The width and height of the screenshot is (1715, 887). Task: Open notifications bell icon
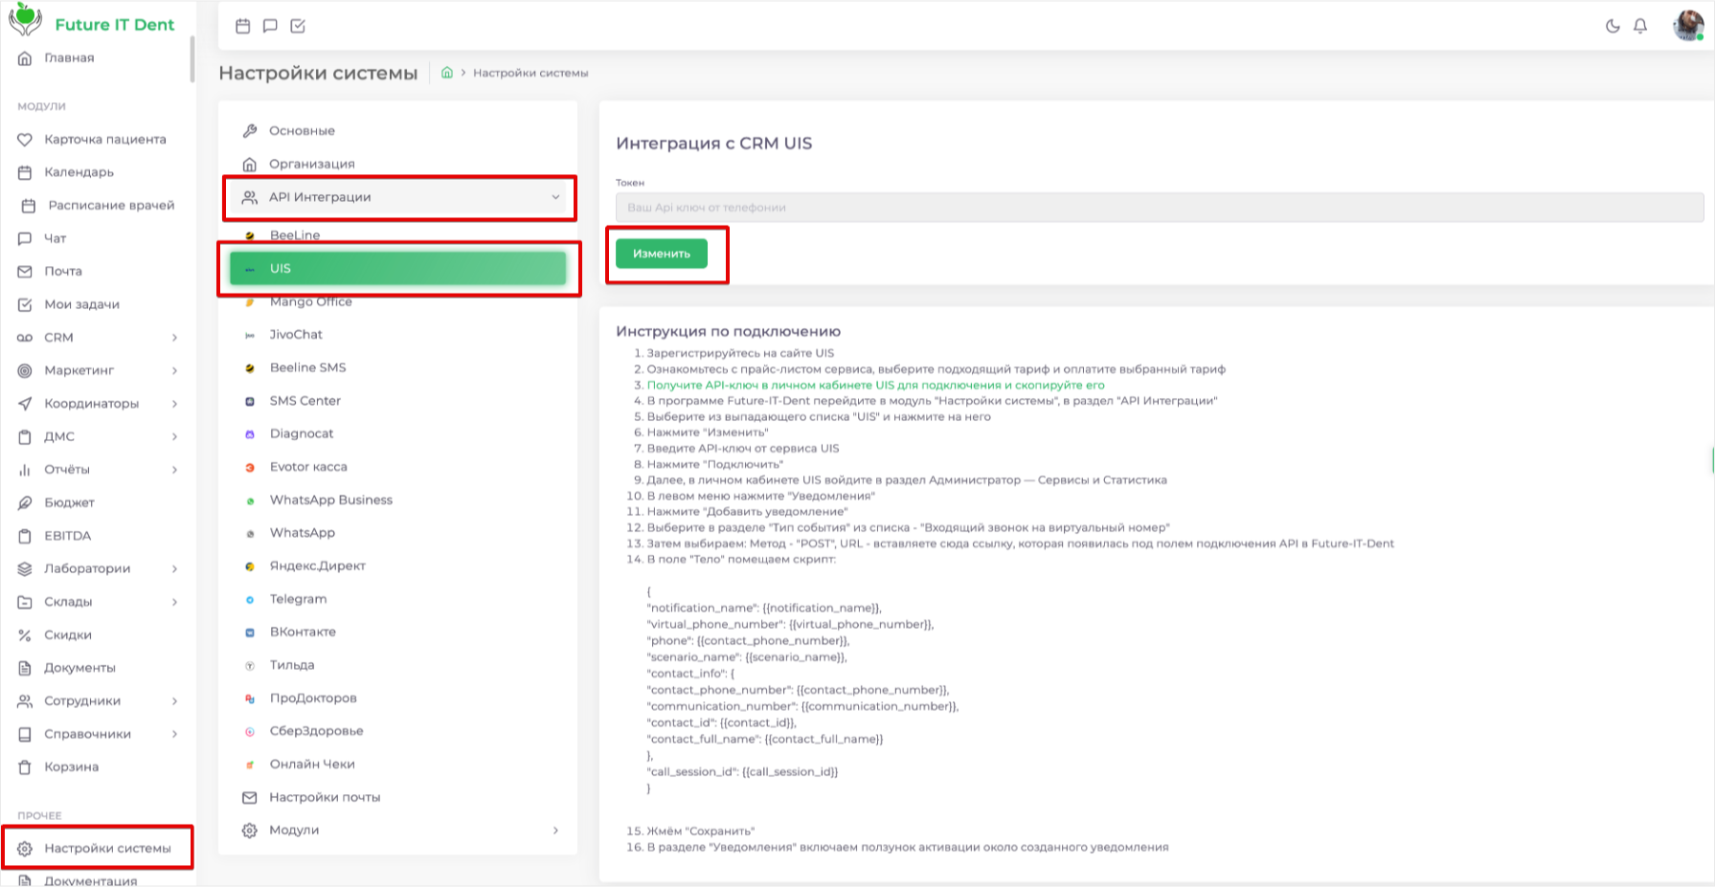[x=1640, y=26]
